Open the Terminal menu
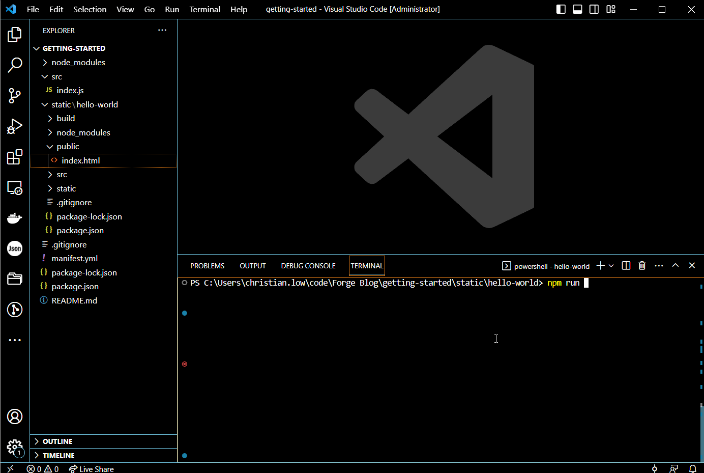This screenshot has width=704, height=473. tap(204, 9)
